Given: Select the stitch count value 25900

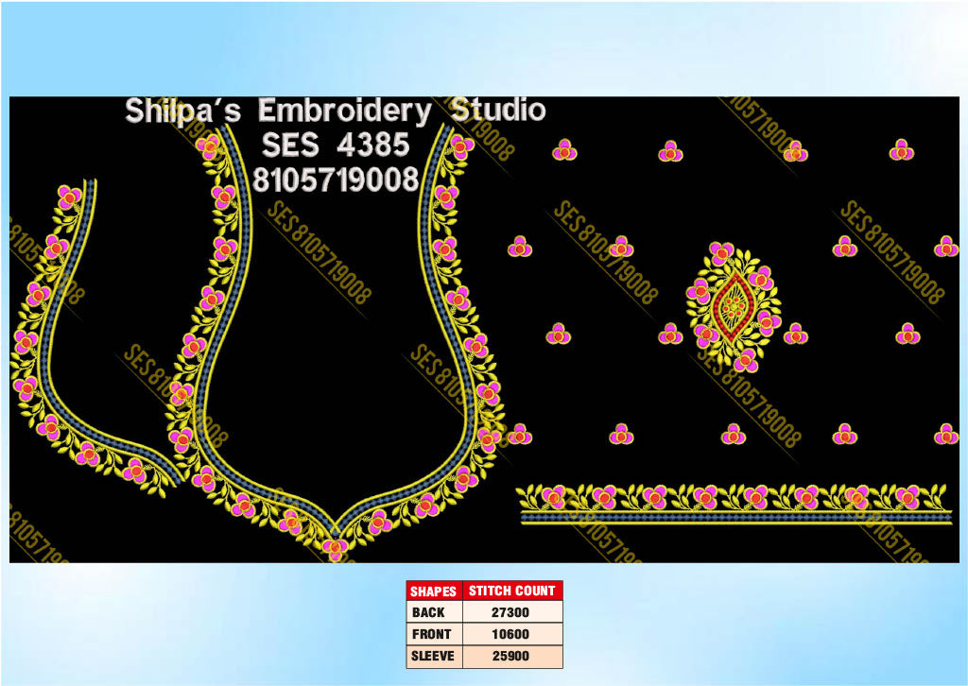Looking at the screenshot, I should point(510,656).
